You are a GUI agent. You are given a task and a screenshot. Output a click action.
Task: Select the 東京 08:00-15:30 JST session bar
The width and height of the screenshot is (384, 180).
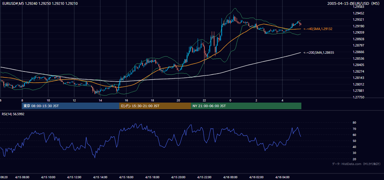71,106
